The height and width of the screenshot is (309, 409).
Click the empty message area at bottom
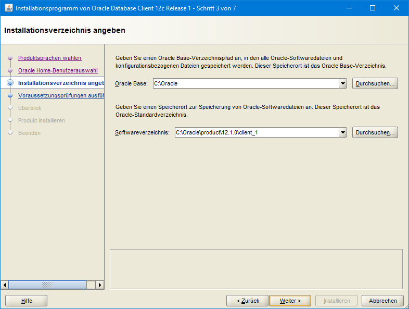point(256,269)
